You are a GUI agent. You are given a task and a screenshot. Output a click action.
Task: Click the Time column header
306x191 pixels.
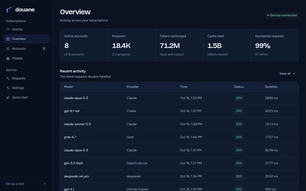pos(183,87)
